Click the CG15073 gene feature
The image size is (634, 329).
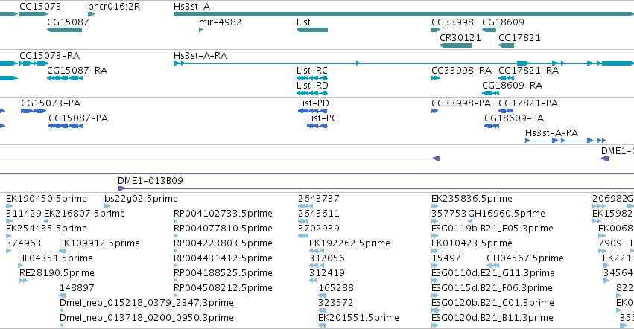(x=34, y=15)
